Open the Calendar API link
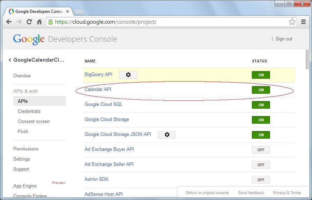 98,90
